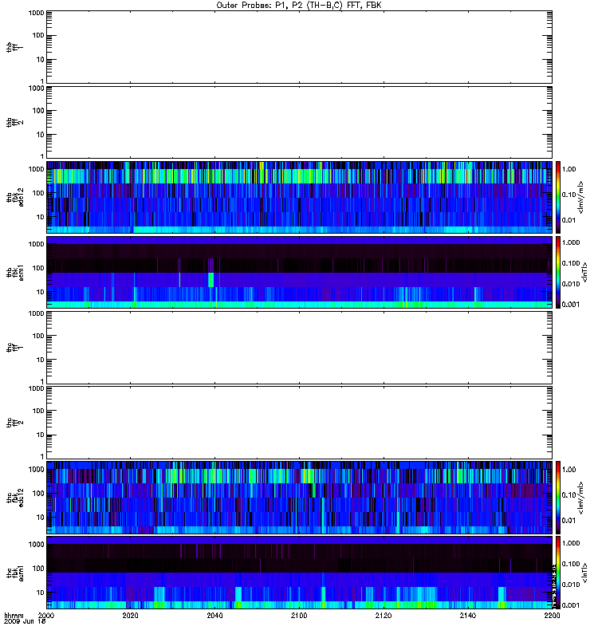Click the 2140 time axis label
The image size is (598, 638).
pos(468,615)
